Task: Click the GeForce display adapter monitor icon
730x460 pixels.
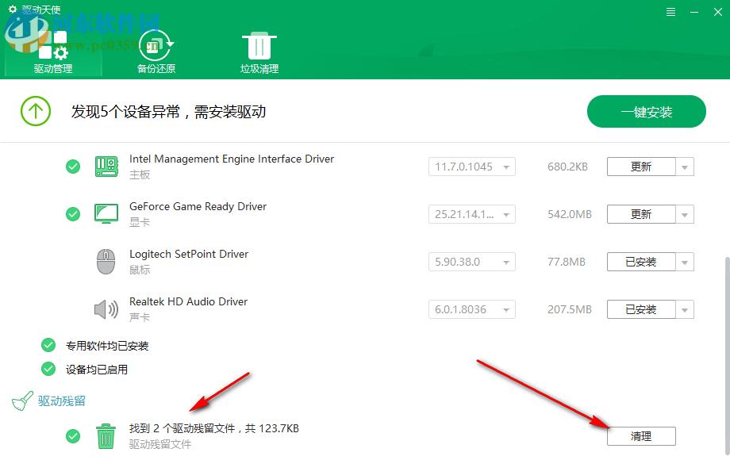Action: pyautogui.click(x=106, y=214)
